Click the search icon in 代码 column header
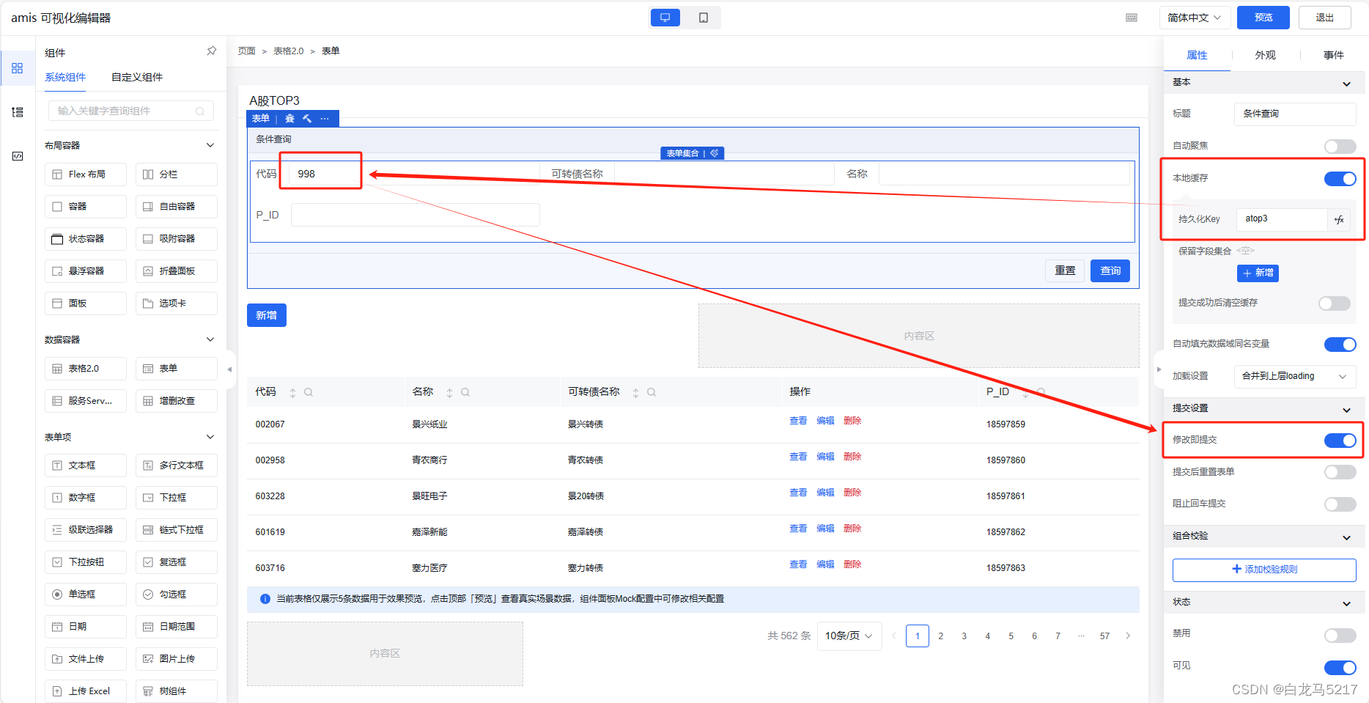Screen dimensions: 1369x703 click(309, 393)
